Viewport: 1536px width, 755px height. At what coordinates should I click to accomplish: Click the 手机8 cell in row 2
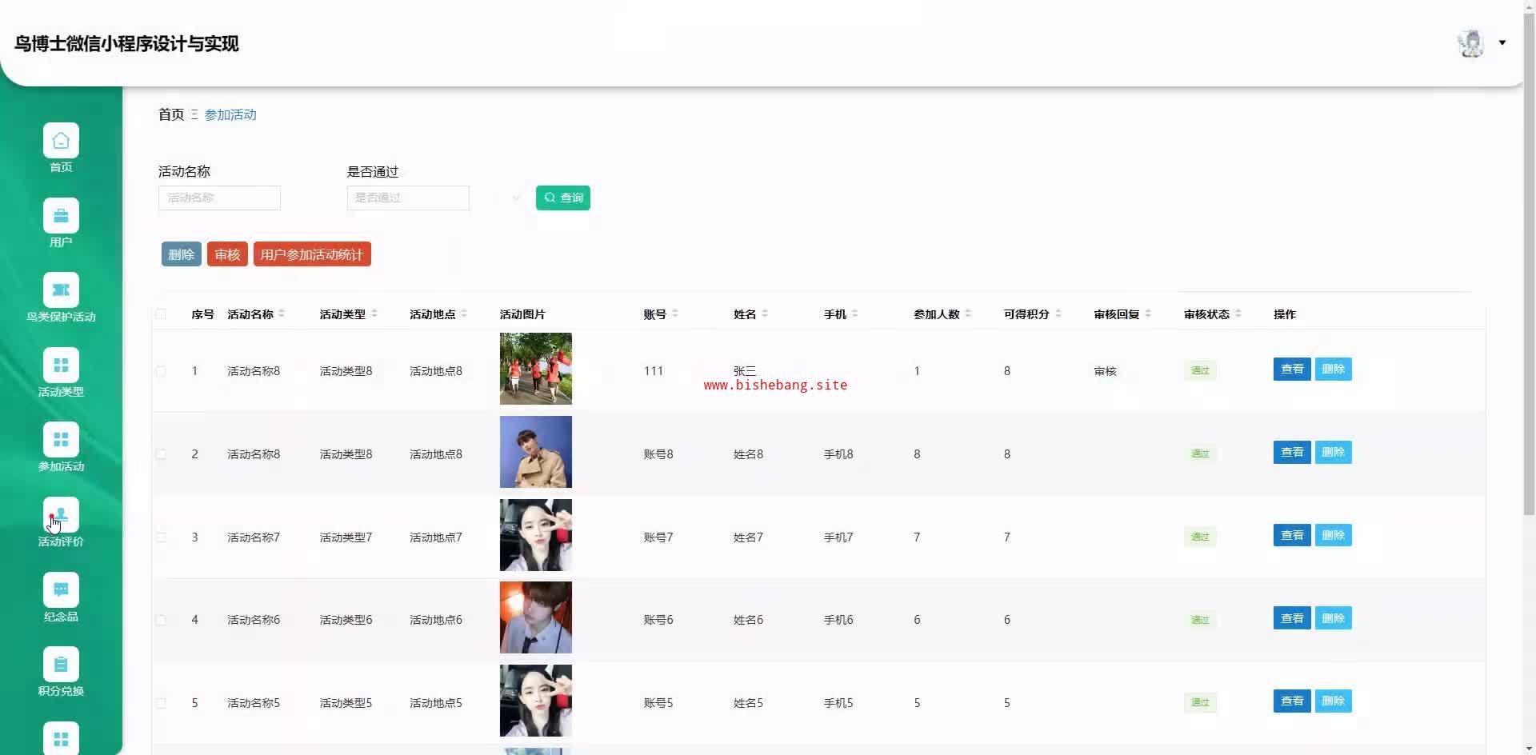tap(838, 454)
